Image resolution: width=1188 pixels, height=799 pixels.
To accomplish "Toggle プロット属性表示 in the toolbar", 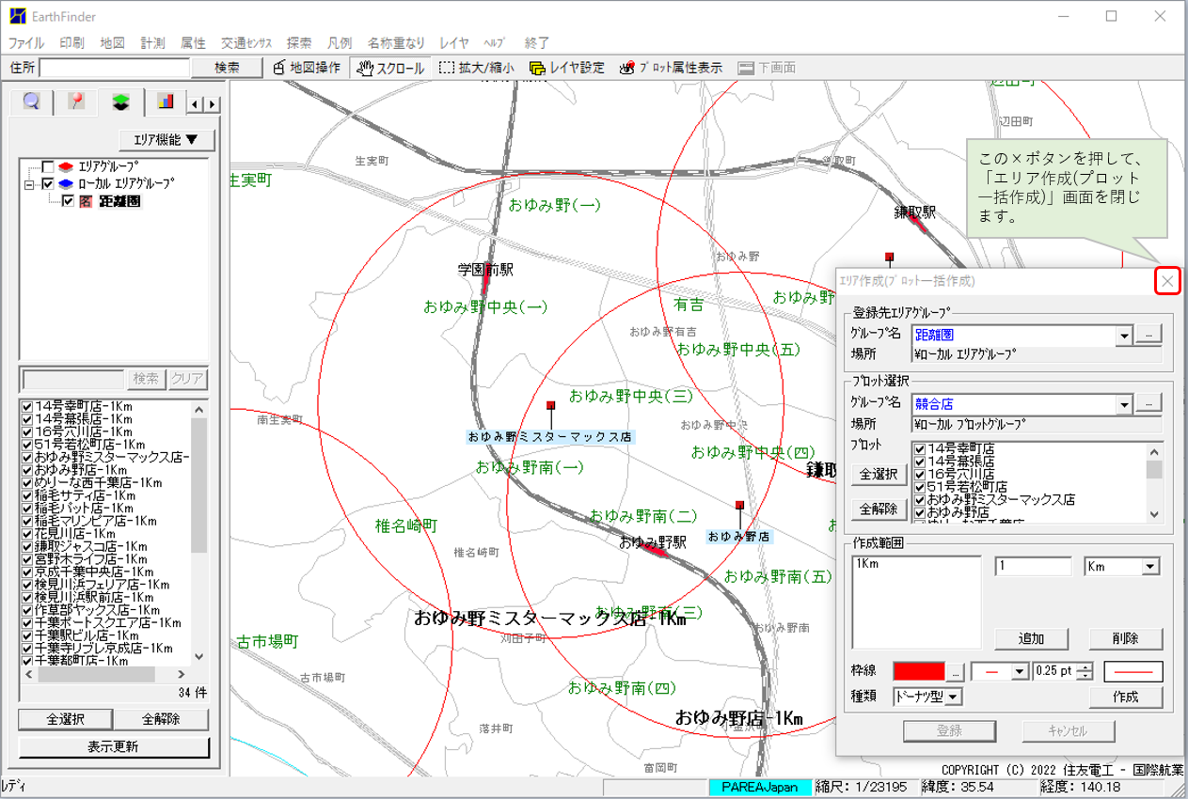I will click(x=671, y=68).
